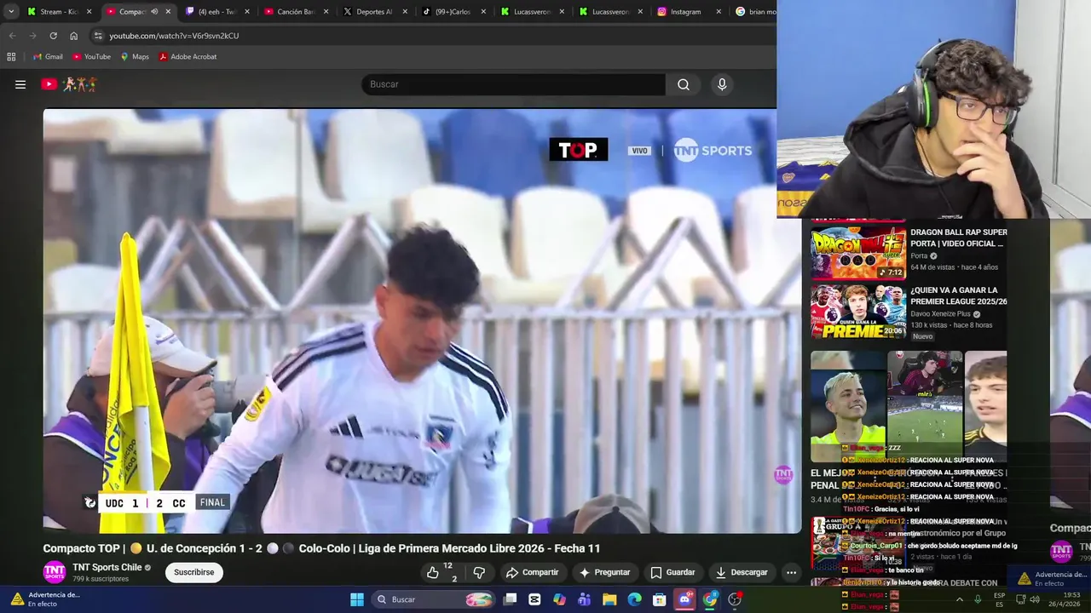The image size is (1091, 613).
Task: Start voice search with the microphone
Action: (722, 84)
